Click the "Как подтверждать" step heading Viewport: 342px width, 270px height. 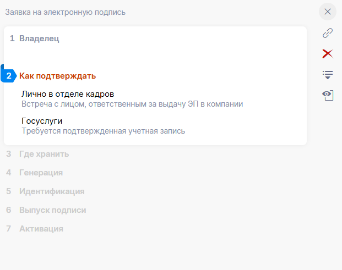click(58, 76)
